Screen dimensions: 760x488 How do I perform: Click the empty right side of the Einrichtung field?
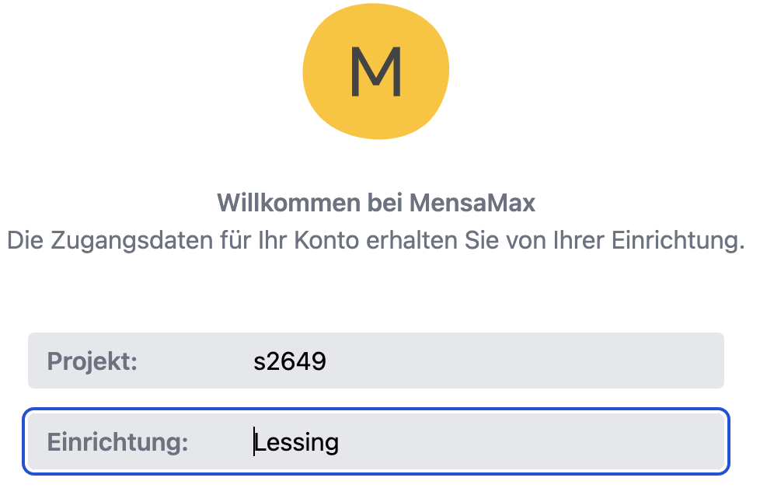point(606,442)
